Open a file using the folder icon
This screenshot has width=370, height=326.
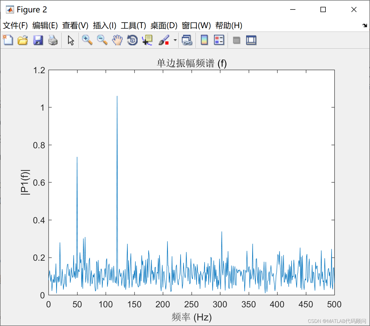23,40
